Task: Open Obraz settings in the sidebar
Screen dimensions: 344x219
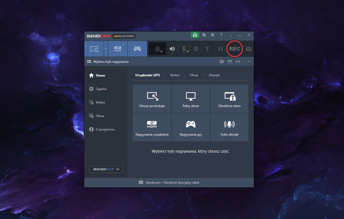Action: (x=97, y=116)
